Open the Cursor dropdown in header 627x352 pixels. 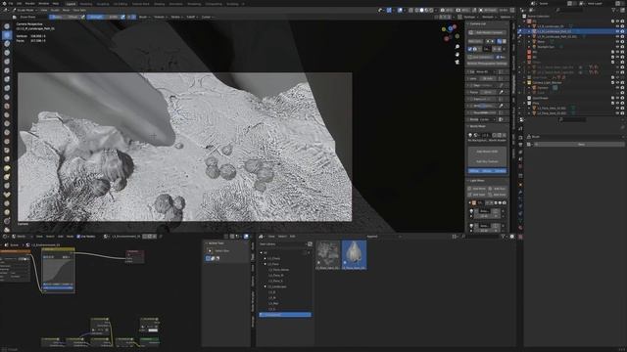pyautogui.click(x=207, y=18)
